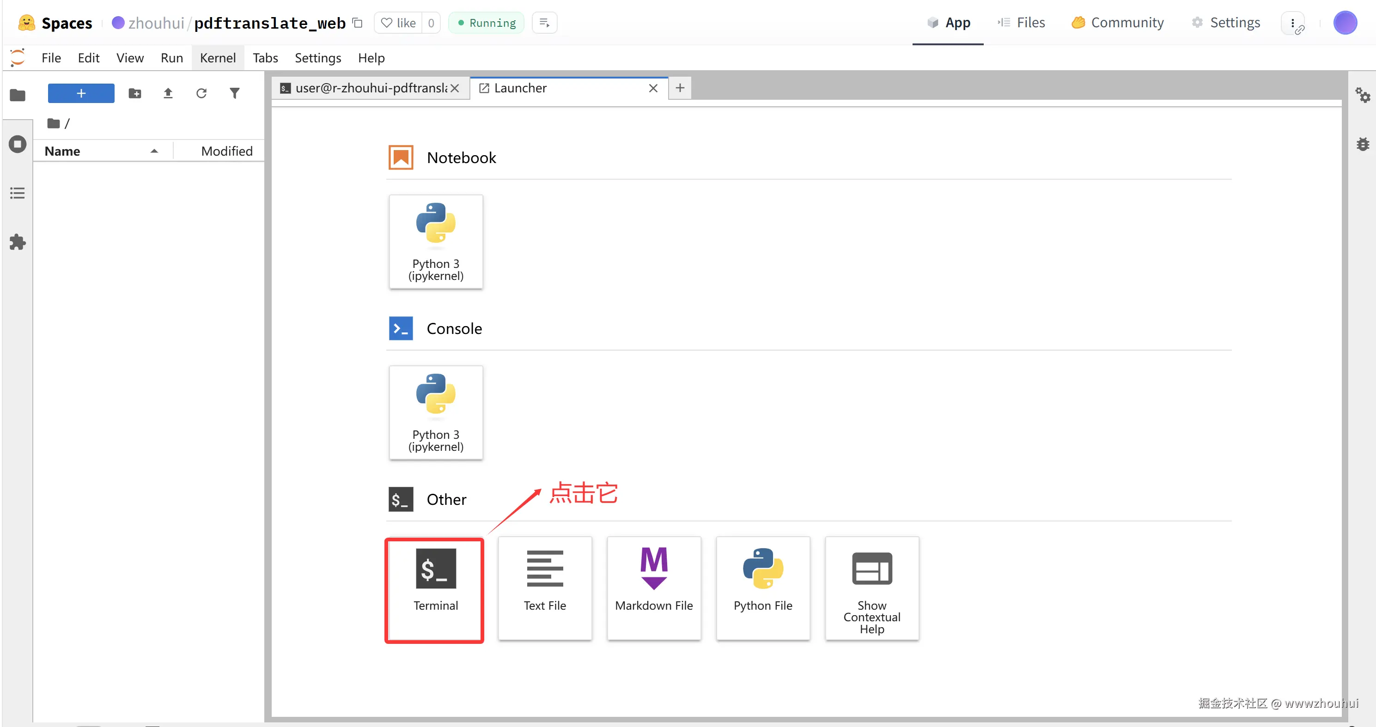Open table of contents sidebar
The width and height of the screenshot is (1376, 727).
click(x=18, y=193)
